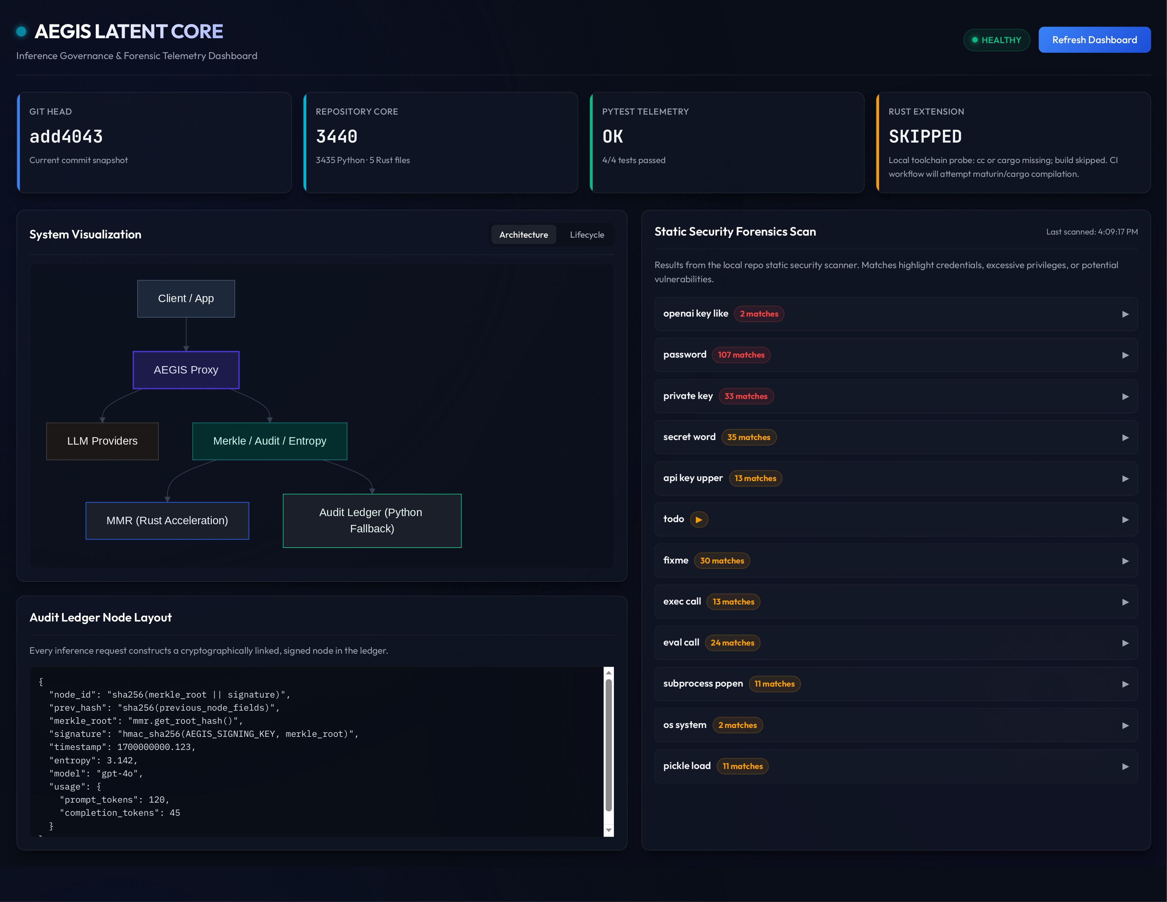Click the orange play badge beside todo
1167x902 pixels.
click(x=699, y=519)
